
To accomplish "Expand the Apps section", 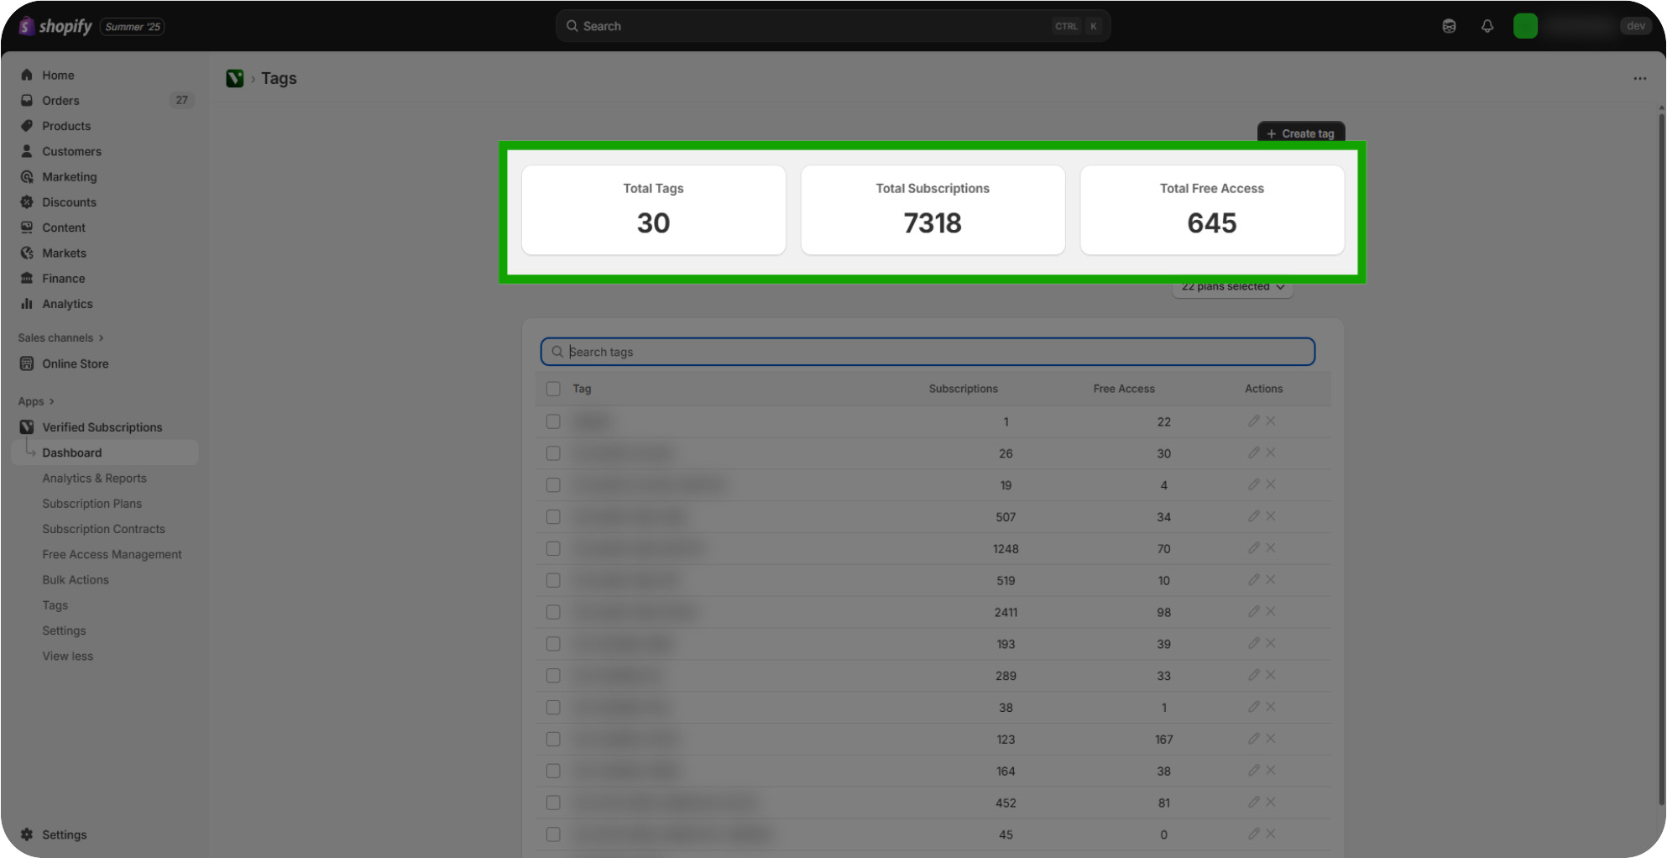I will click(x=36, y=401).
